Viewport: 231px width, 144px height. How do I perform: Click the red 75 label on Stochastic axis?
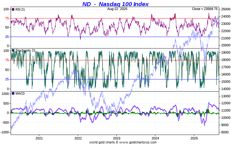pyautogui.click(x=7, y=60)
